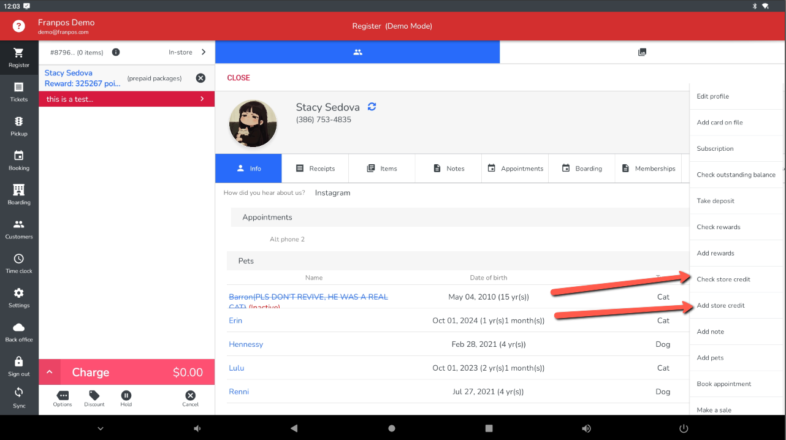Click the help question mark icon
The height and width of the screenshot is (440, 786).
pos(19,26)
